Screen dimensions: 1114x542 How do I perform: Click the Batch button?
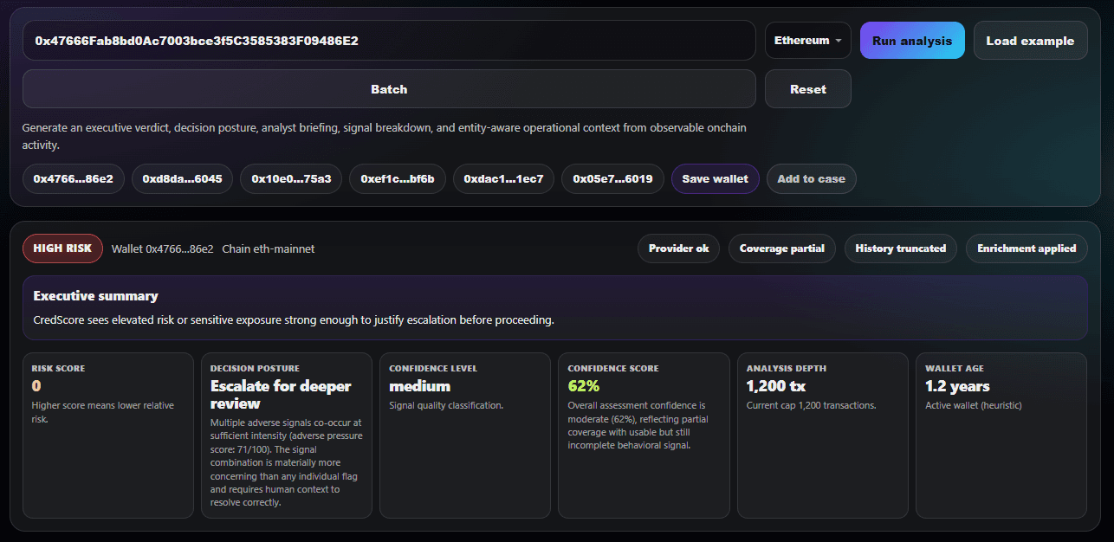389,89
